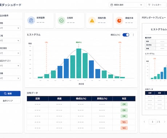The image size is (167, 138).
Task: Expand the last sidebar equipment dropdown
Action: click(x=10, y=78)
